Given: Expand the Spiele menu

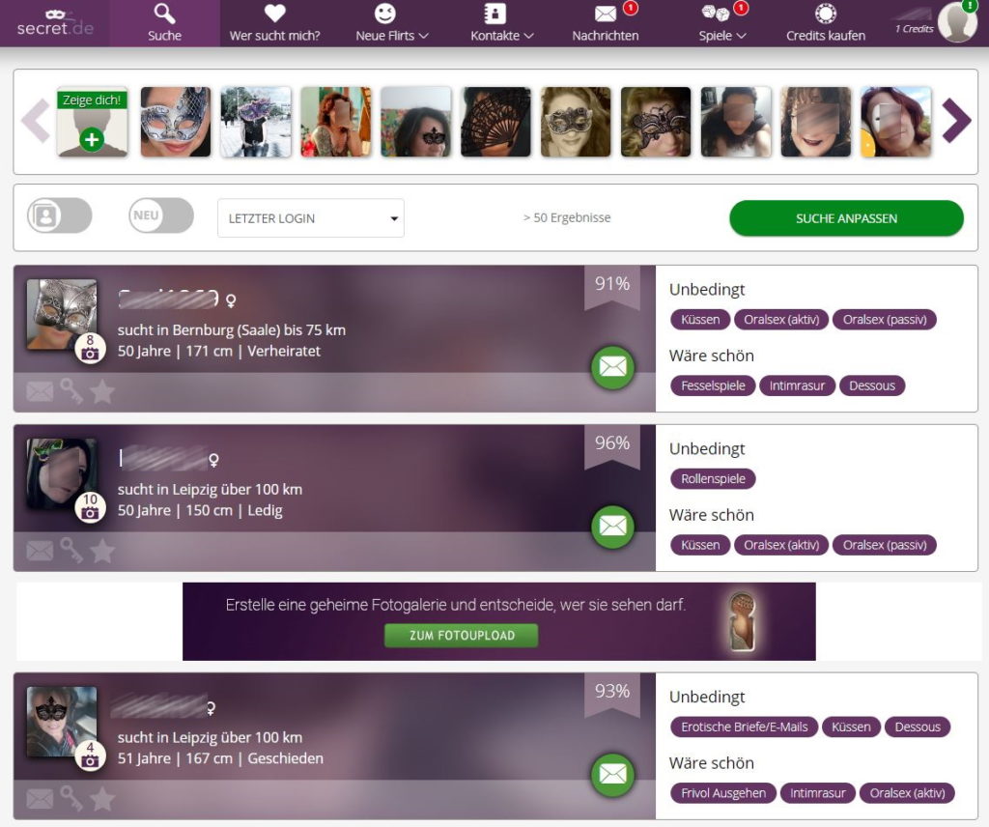Looking at the screenshot, I should coord(722,23).
